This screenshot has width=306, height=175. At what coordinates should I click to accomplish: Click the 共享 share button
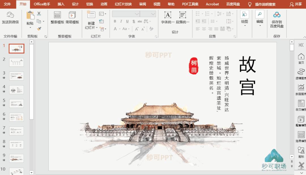(x=296, y=4)
